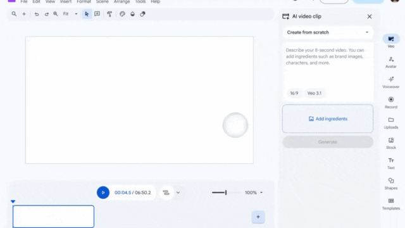Viewport: 405px width, 228px height.
Task: Open the Fit zoom level dropdown
Action: coord(70,14)
